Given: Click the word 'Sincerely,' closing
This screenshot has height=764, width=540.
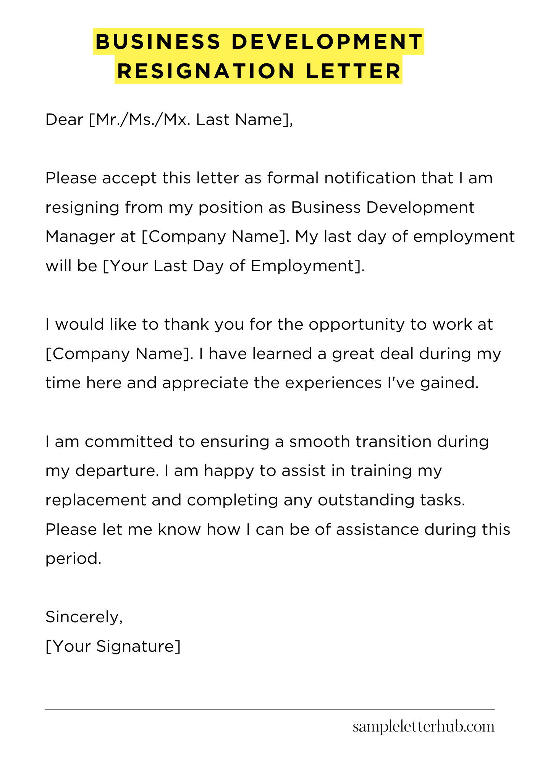Looking at the screenshot, I should [84, 617].
